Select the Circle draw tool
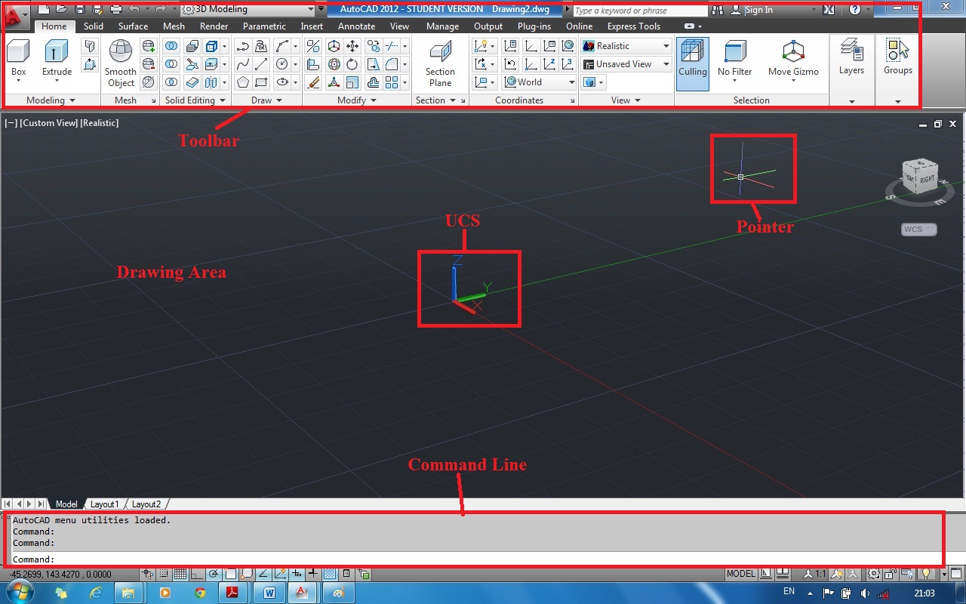The image size is (966, 604). (282, 64)
